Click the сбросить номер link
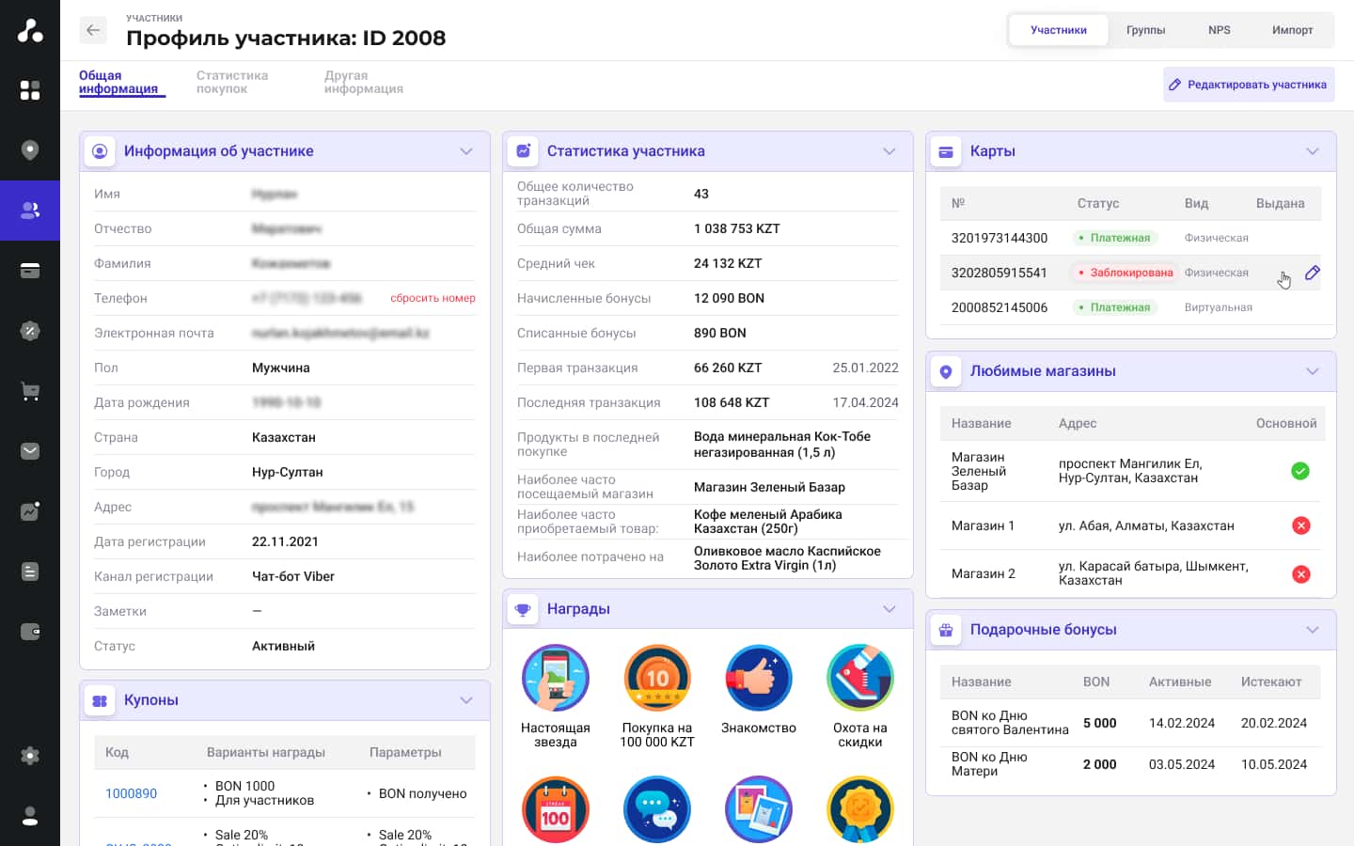This screenshot has width=1354, height=846. tap(433, 298)
